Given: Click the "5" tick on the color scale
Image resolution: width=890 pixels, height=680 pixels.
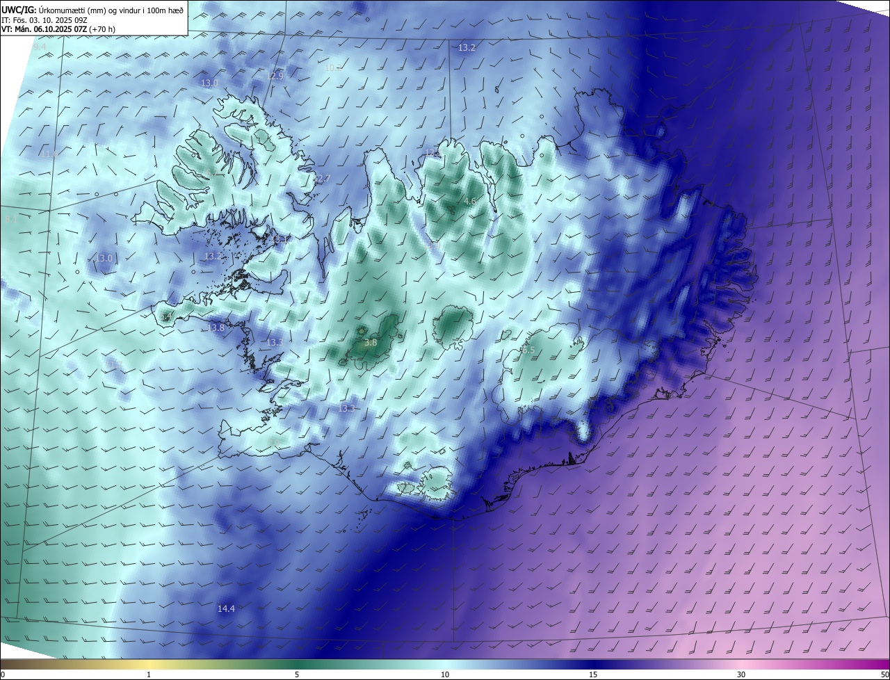Looking at the screenshot, I should 297,674.
